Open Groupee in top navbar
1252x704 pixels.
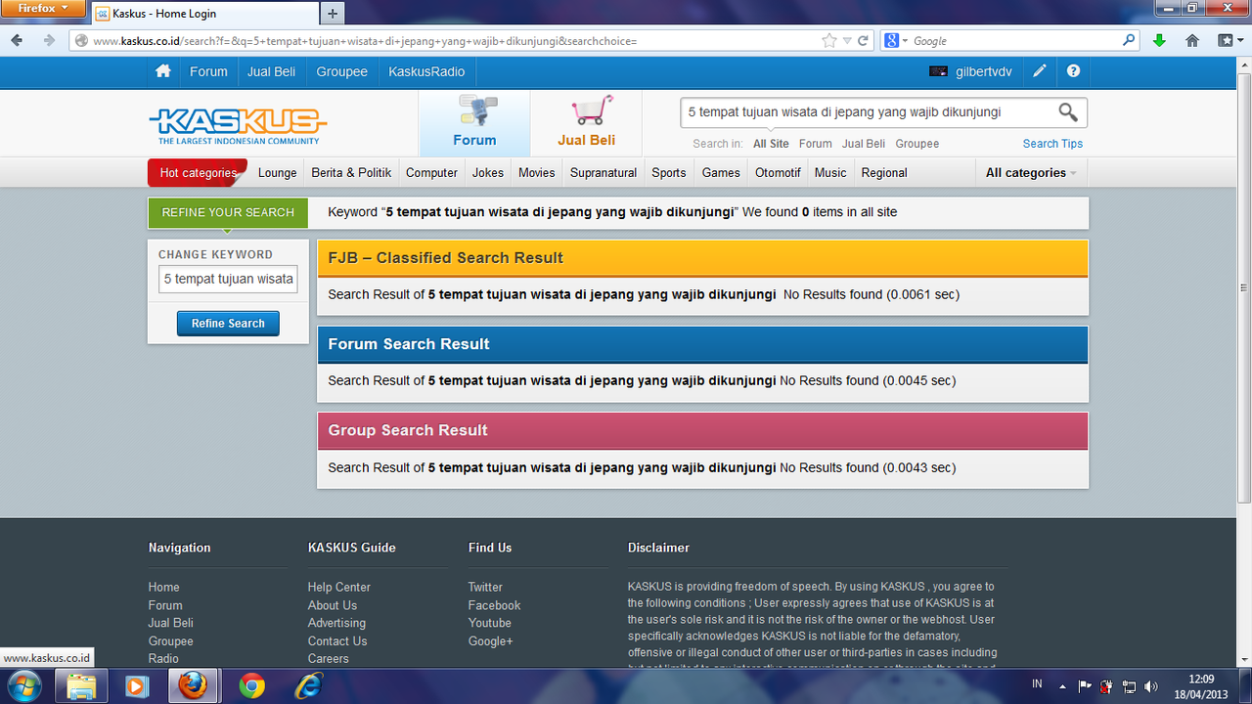[342, 71]
